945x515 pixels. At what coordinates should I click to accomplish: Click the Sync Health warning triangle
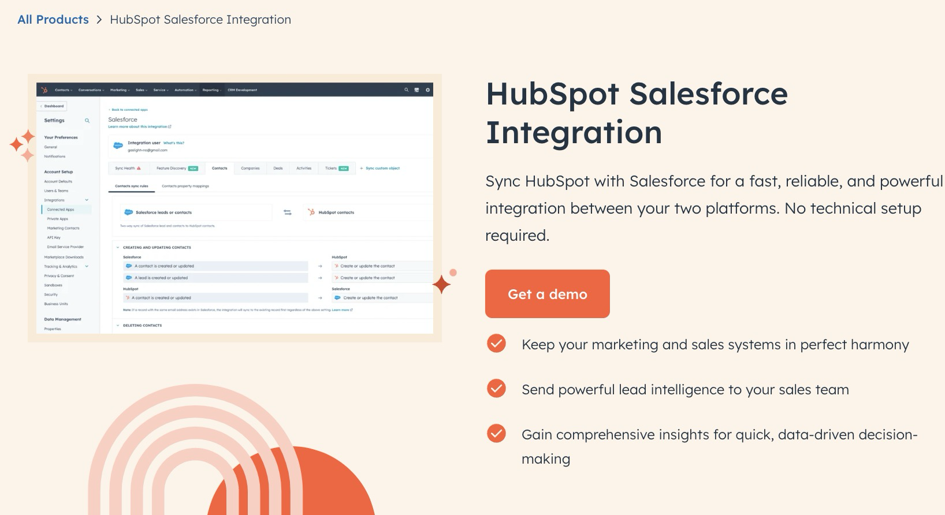139,169
